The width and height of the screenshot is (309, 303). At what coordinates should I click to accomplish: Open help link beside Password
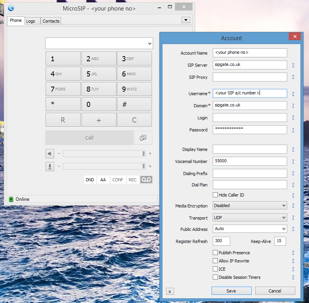tap(293, 130)
